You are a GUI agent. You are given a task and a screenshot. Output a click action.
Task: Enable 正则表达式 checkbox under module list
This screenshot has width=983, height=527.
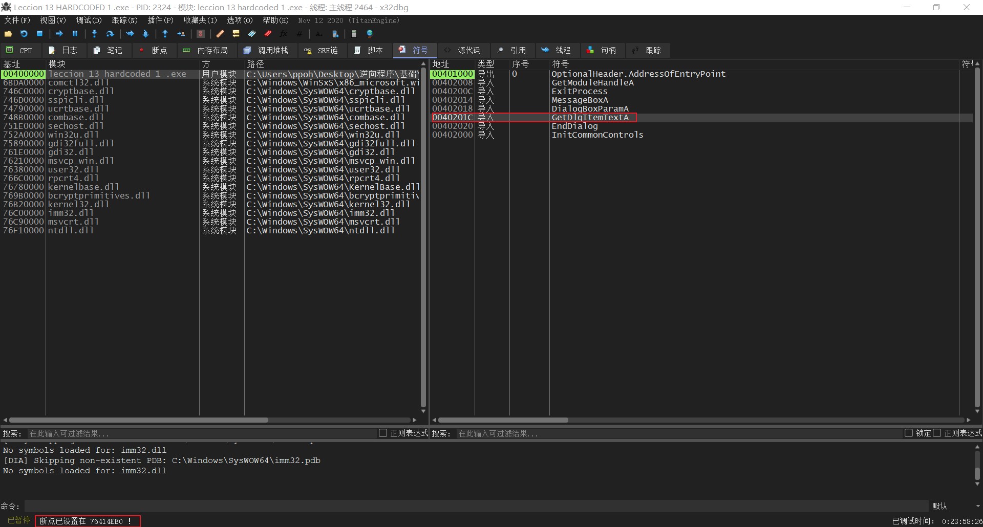(382, 433)
